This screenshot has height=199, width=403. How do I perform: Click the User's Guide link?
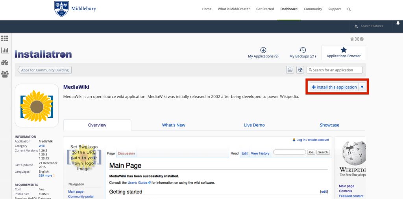click(137, 183)
